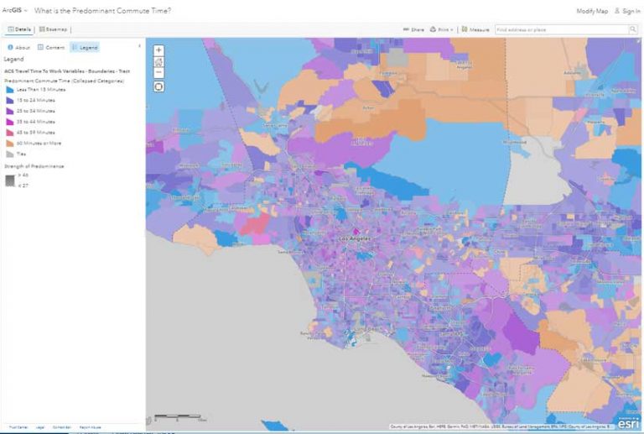Screen dimensions: 644x434
Task: Click the Measure tool
Action: (475, 29)
